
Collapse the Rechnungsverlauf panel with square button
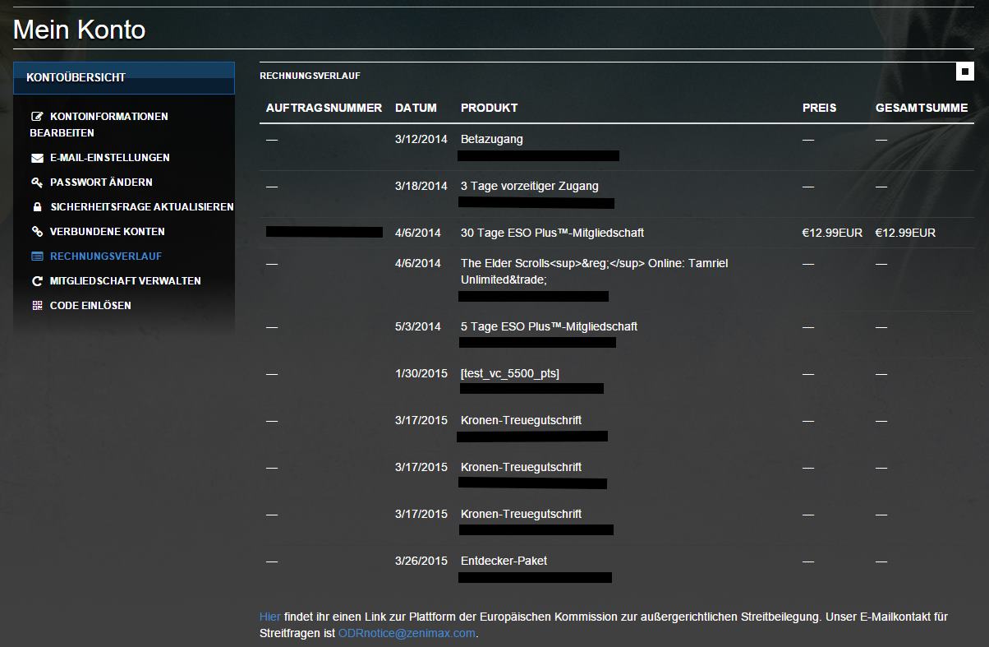click(x=965, y=72)
